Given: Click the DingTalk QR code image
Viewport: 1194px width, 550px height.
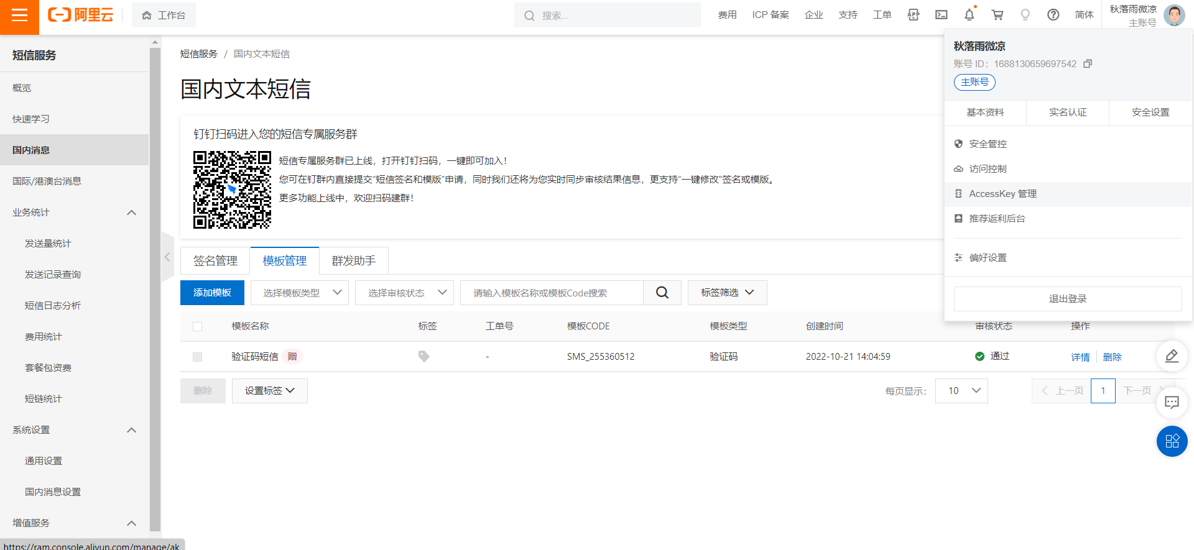Looking at the screenshot, I should coord(232,190).
